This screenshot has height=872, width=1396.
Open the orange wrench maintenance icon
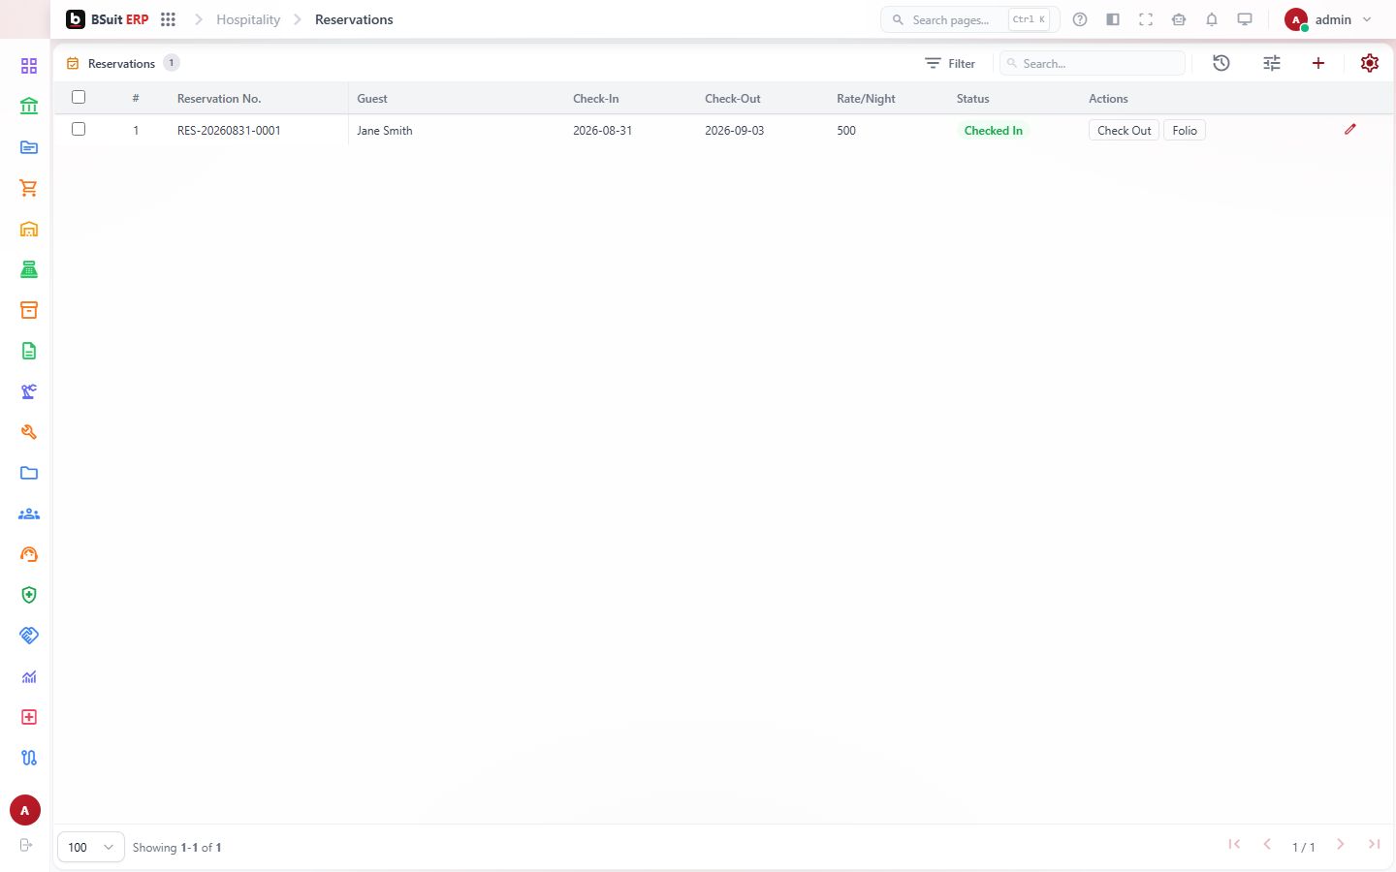click(x=29, y=432)
